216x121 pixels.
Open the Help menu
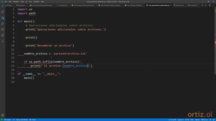tap(42, 2)
